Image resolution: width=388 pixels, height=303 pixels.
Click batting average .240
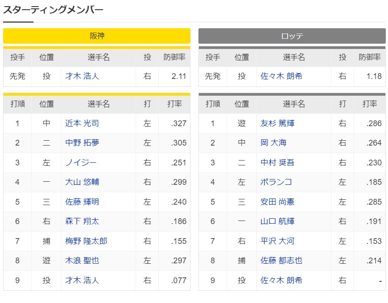(x=179, y=202)
